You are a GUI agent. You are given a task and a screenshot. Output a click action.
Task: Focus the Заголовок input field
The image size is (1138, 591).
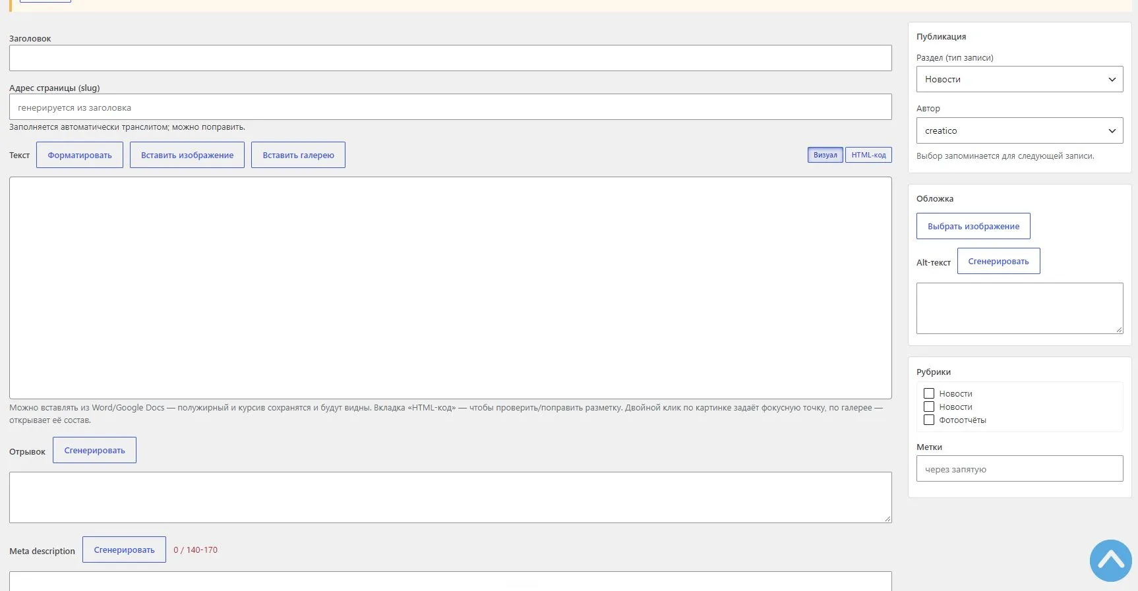[450, 58]
